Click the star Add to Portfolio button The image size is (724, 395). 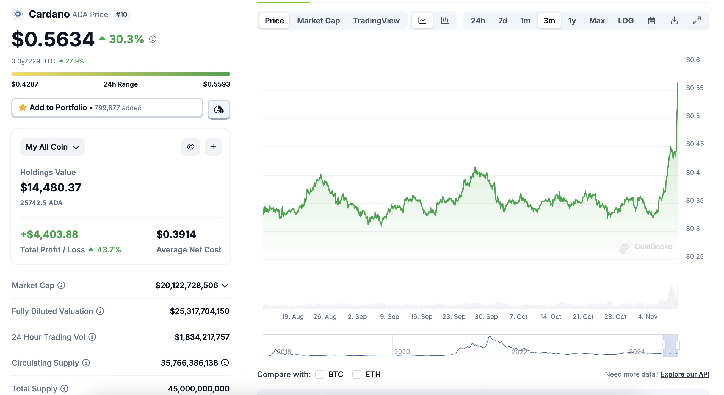coord(107,108)
